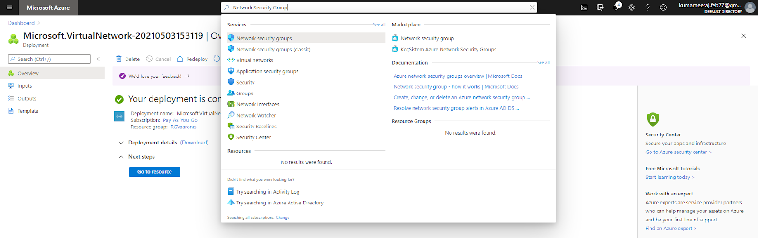Click Go to resource button
Viewport: 758px width, 238px height.
pos(154,172)
